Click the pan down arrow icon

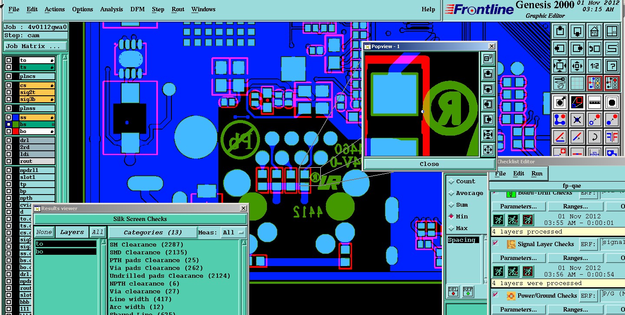[577, 31]
